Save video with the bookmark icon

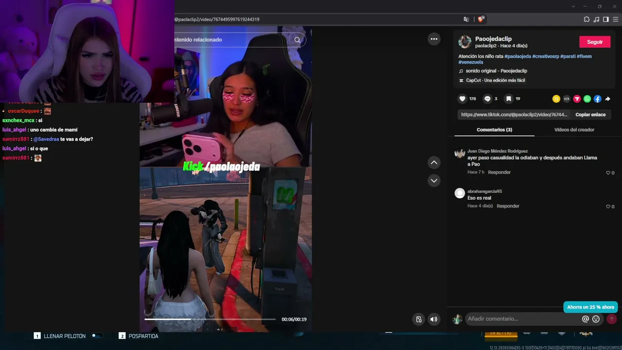tap(508, 99)
